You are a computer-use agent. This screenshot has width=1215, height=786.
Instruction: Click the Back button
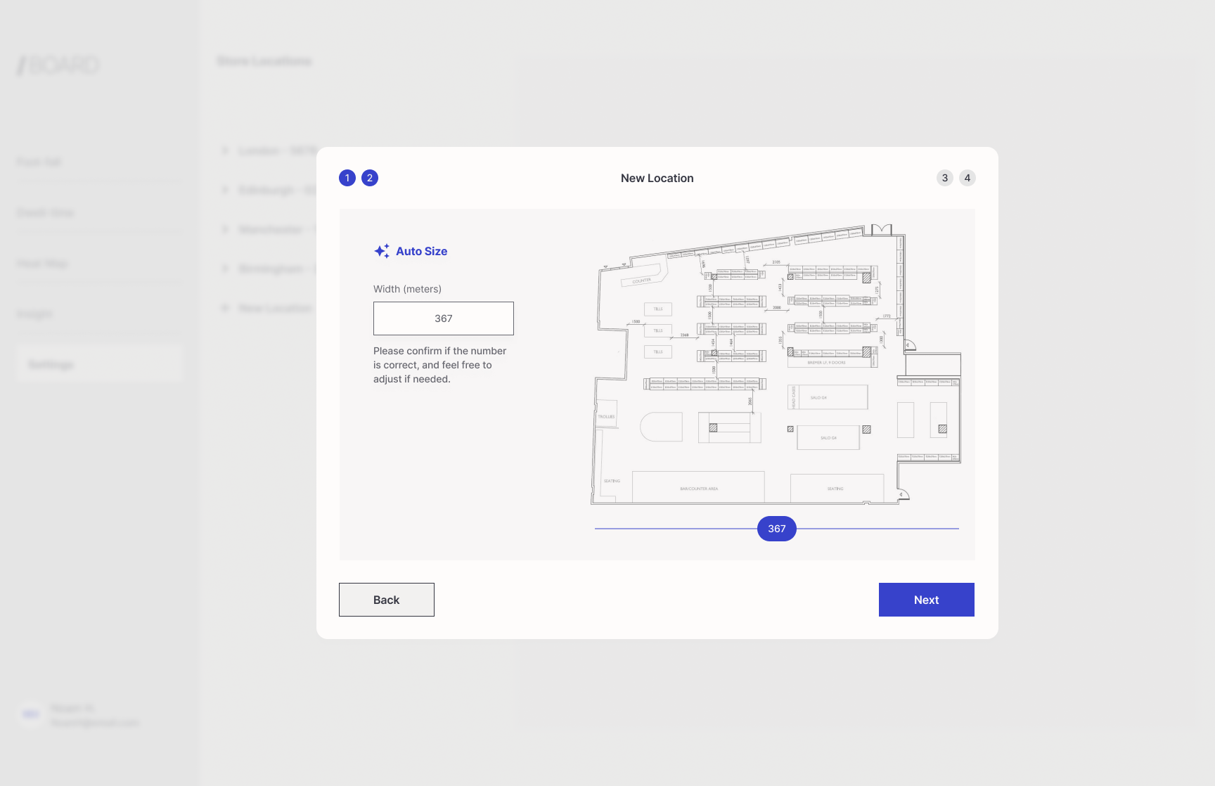(387, 600)
